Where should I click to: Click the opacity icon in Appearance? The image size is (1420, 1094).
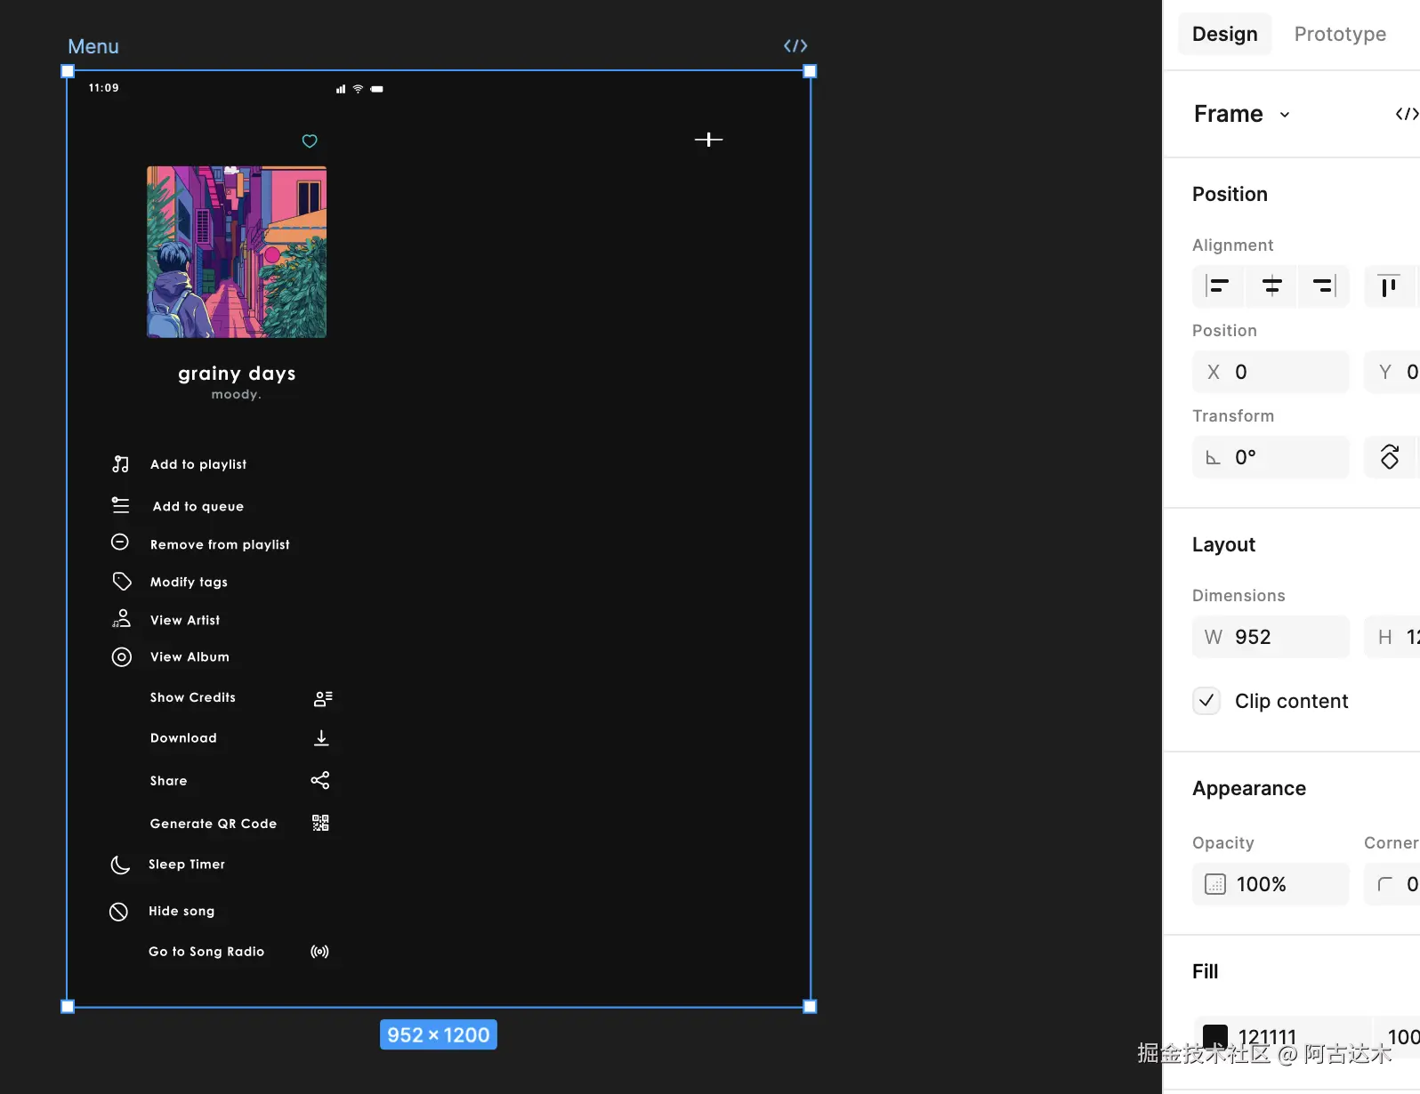pyautogui.click(x=1214, y=884)
